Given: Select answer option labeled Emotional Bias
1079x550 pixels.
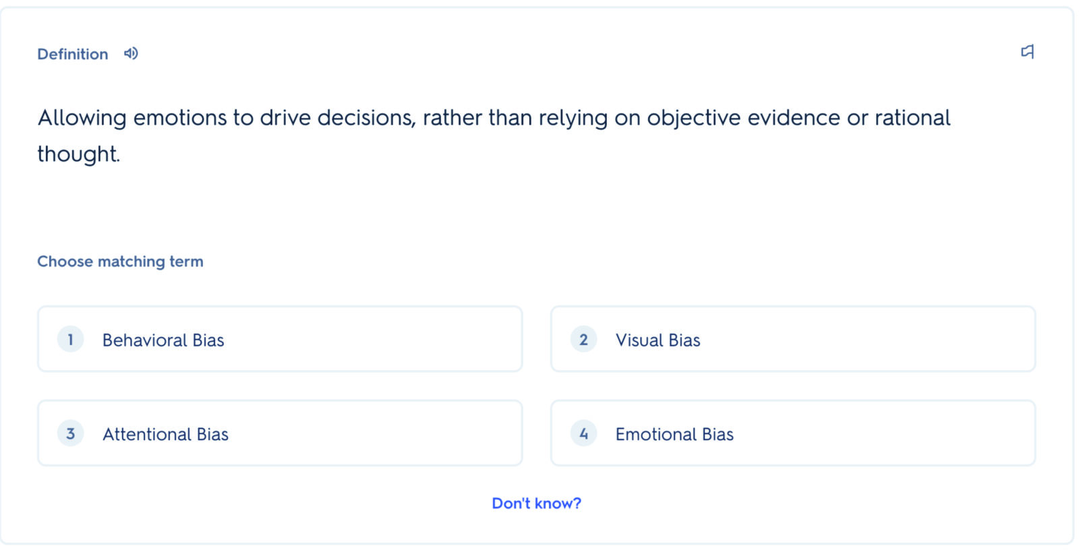Looking at the screenshot, I should (793, 433).
